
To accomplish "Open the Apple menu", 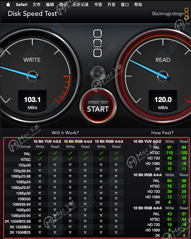I will (x=8, y=5).
